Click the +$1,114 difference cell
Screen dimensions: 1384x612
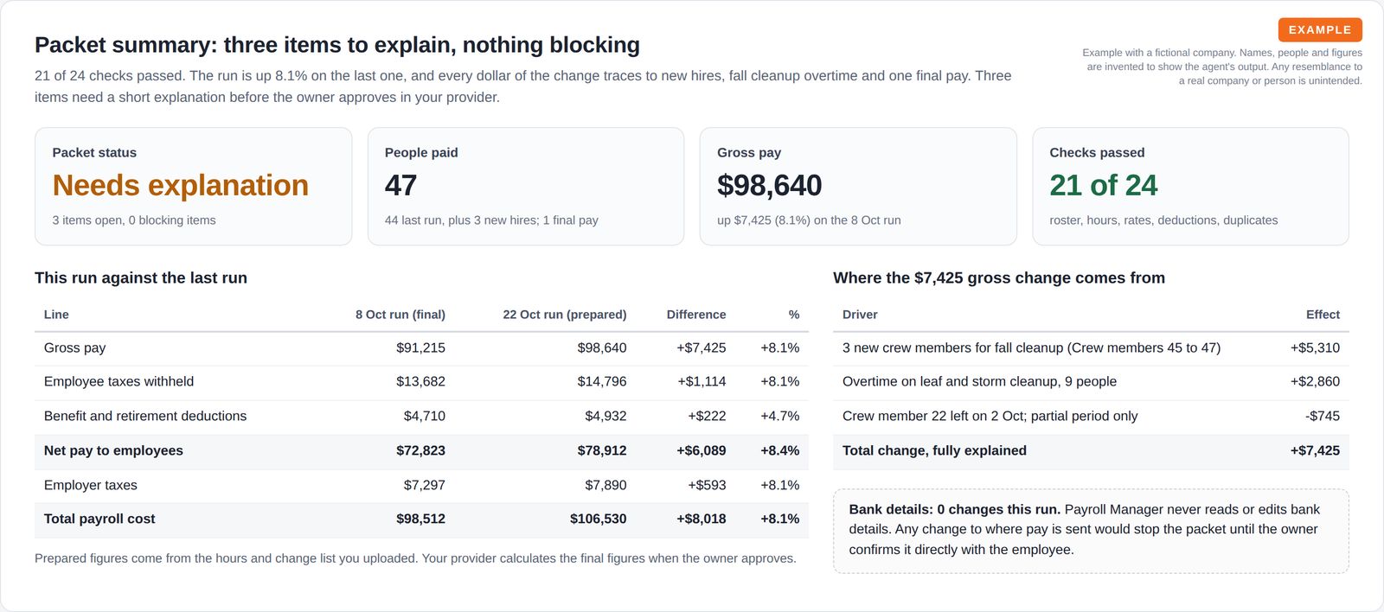point(702,381)
